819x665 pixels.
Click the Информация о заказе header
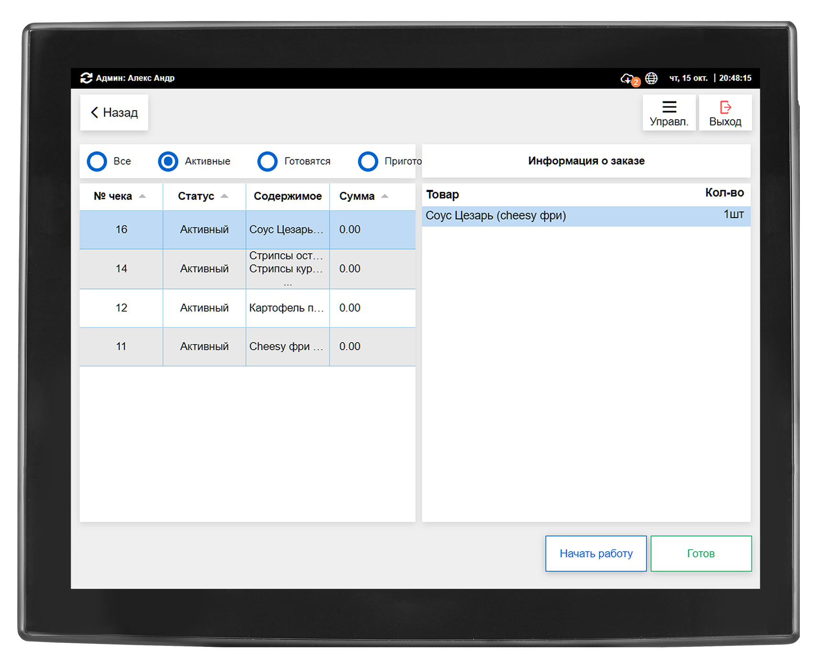(x=586, y=161)
